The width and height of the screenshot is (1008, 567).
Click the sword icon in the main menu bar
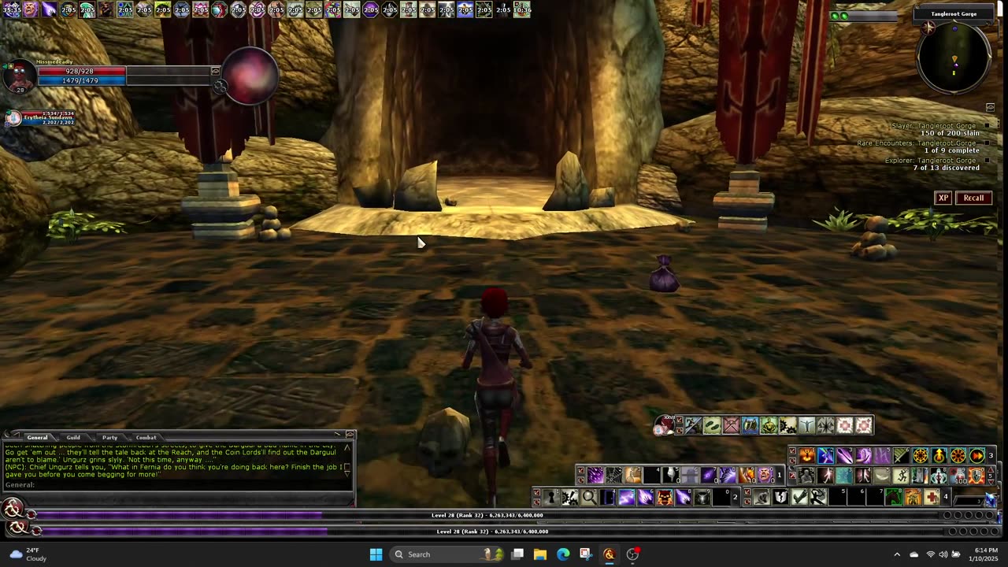693,425
